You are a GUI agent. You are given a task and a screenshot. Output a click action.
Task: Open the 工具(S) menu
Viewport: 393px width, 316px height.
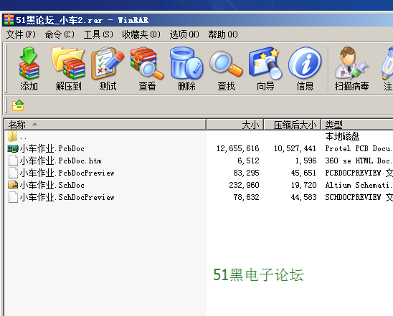click(x=98, y=34)
